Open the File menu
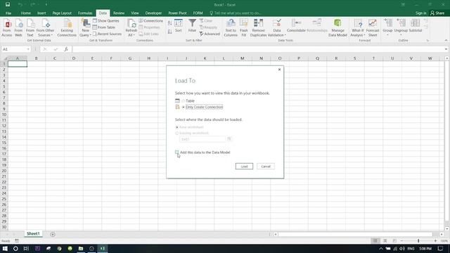Image resolution: width=450 pixels, height=253 pixels. 8,13
